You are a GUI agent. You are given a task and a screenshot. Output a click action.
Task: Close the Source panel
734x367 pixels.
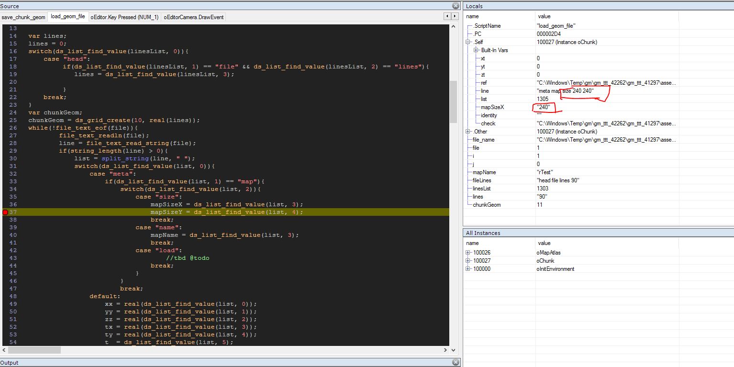(x=456, y=6)
